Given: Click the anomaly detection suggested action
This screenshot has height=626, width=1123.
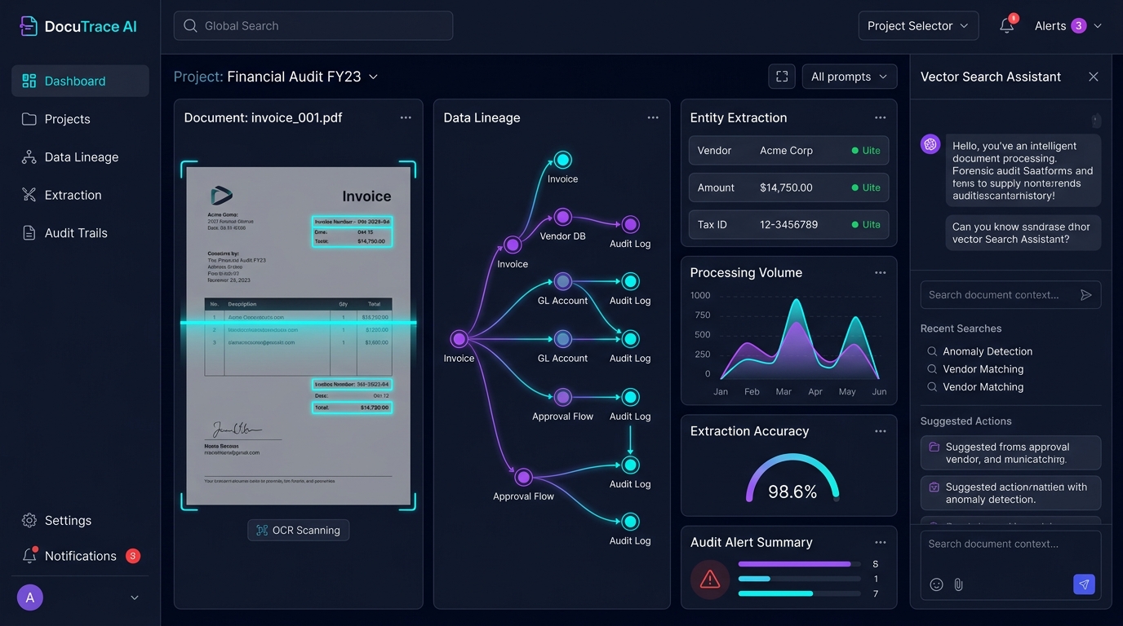Looking at the screenshot, I should click(1010, 493).
